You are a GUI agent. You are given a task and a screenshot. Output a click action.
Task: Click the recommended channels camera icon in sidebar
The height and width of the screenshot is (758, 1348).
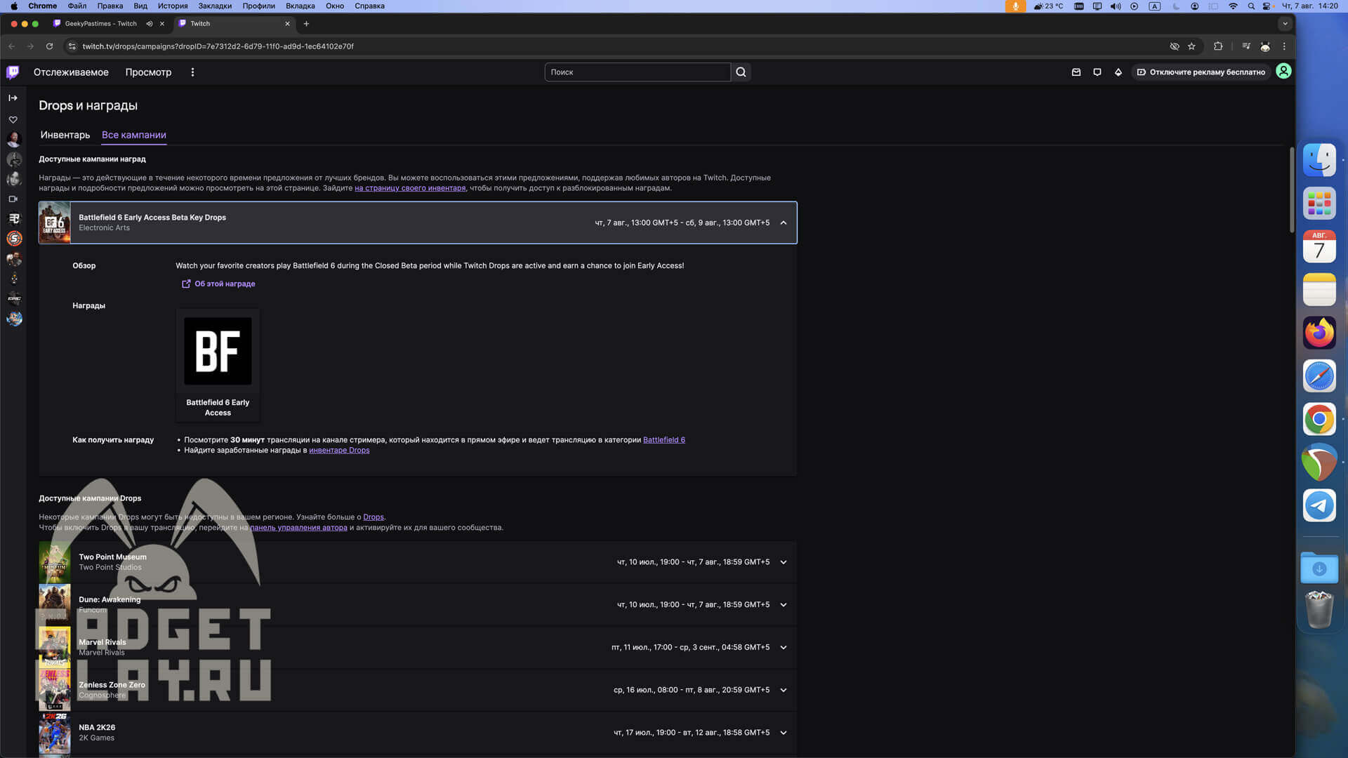click(x=13, y=199)
